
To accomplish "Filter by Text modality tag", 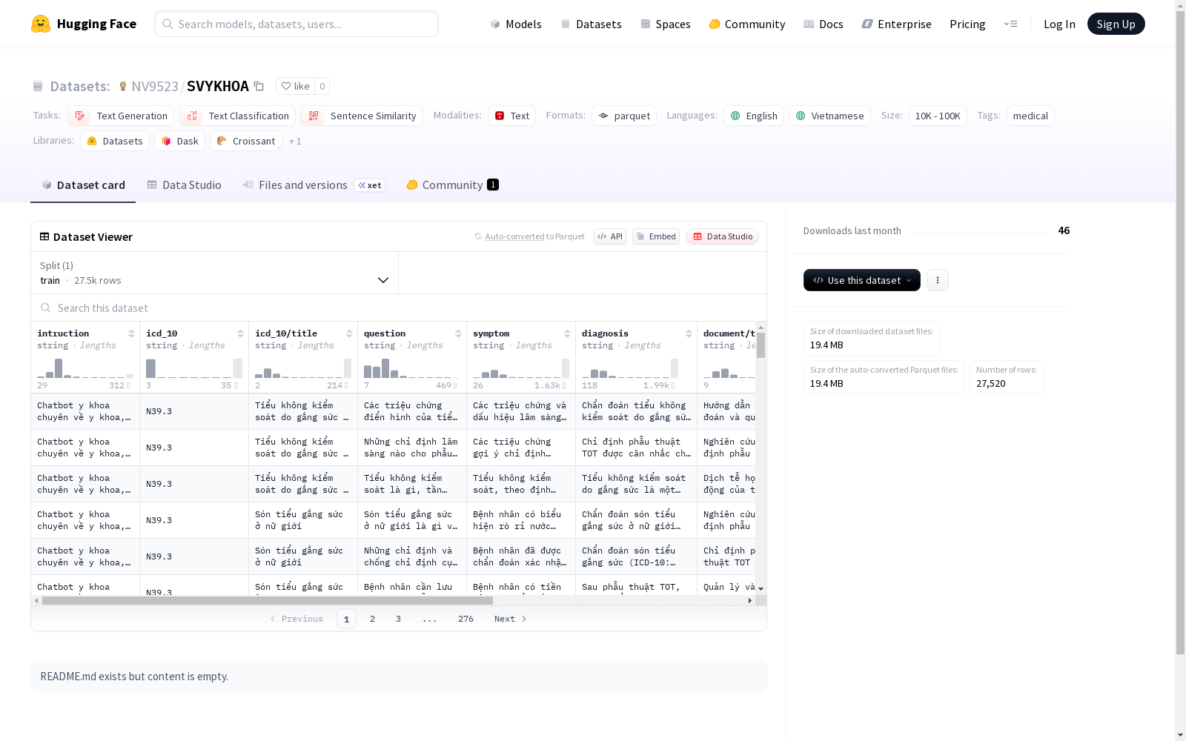I will tap(511, 116).
